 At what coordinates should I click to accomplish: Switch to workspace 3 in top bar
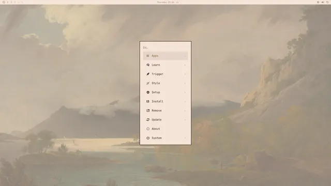pyautogui.click(x=15, y=2)
